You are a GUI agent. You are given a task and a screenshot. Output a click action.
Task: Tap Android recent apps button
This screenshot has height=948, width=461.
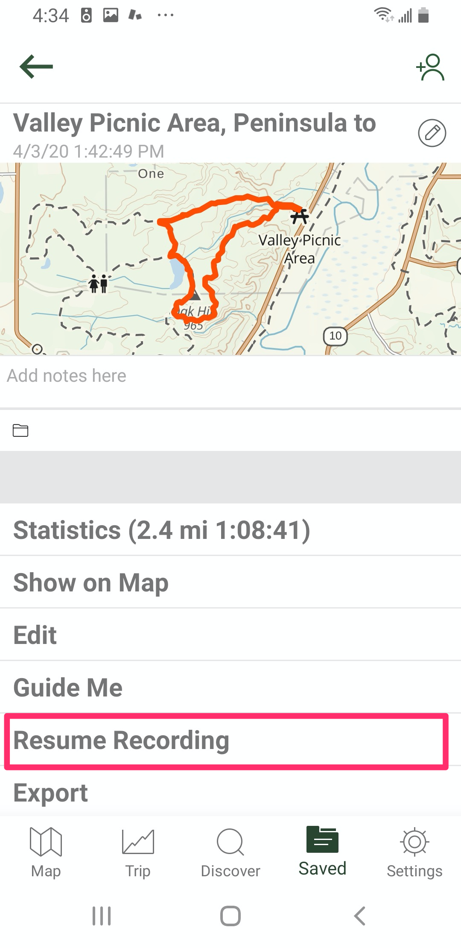[x=102, y=916]
